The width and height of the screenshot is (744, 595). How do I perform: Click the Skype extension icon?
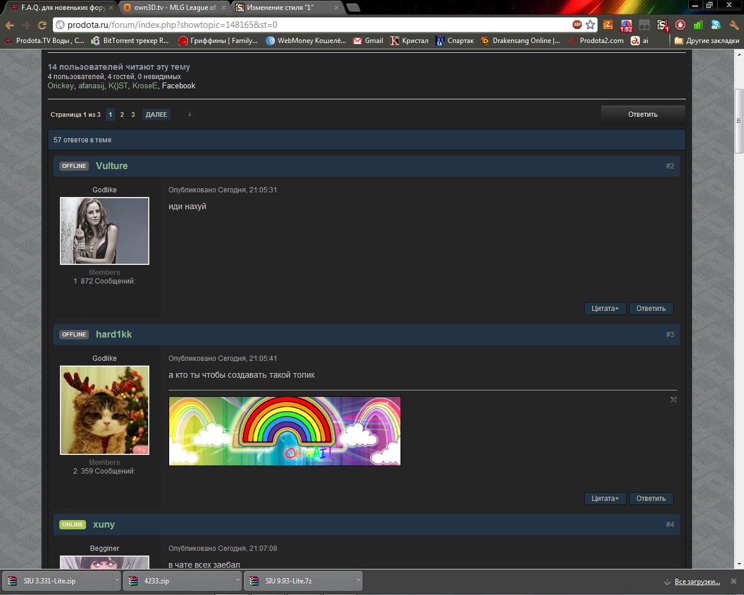pos(716,25)
